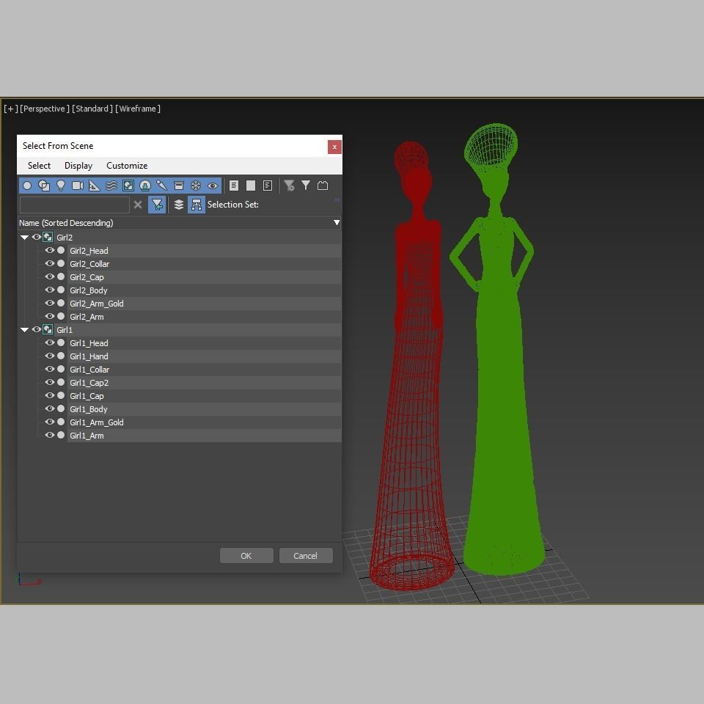
Task: Toggle Display Containers box icon
Action: [179, 186]
